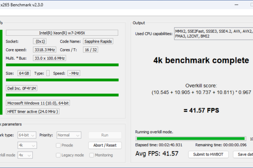Minimize the x265 Benchmark window
The image size is (253, 168).
pos(237,5)
